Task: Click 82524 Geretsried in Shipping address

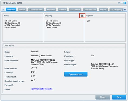Action: point(53,25)
